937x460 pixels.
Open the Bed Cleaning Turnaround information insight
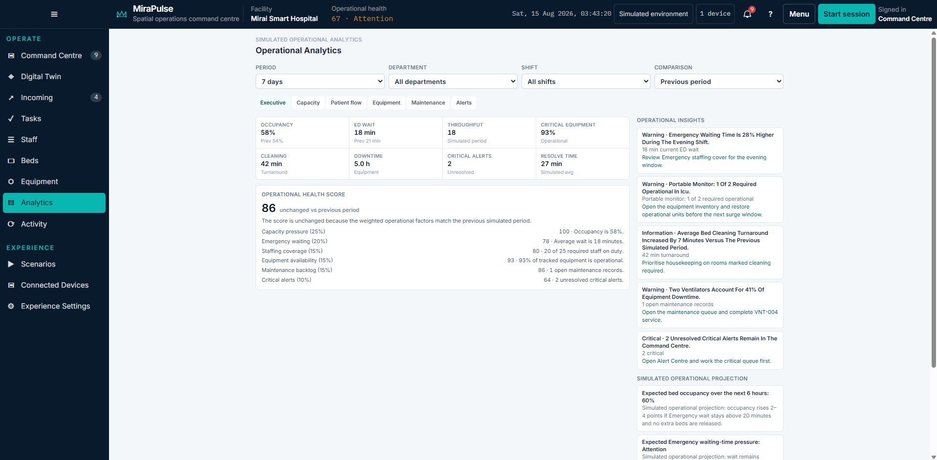coord(710,252)
